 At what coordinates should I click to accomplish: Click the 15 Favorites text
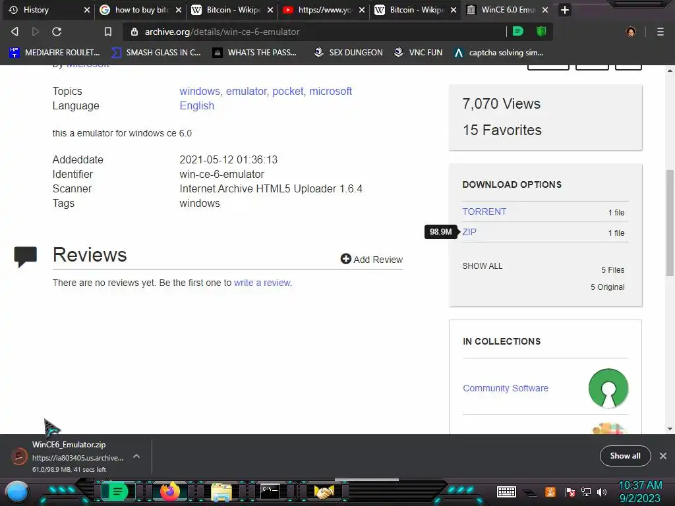point(502,130)
